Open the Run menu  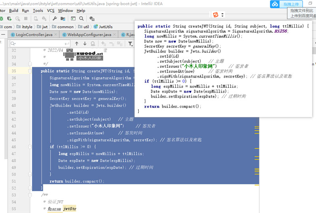coord(25,11)
